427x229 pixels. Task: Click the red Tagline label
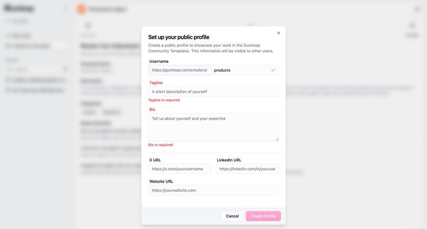click(156, 83)
